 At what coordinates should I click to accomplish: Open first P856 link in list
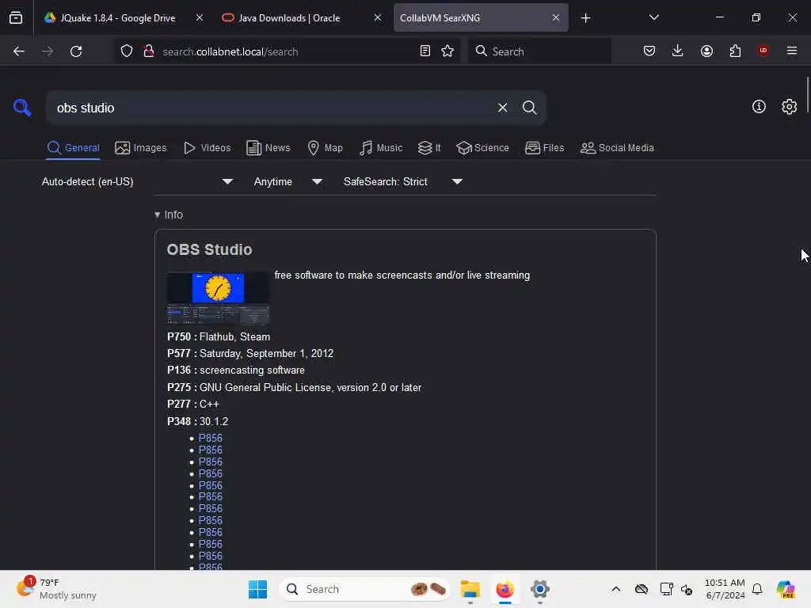210,438
